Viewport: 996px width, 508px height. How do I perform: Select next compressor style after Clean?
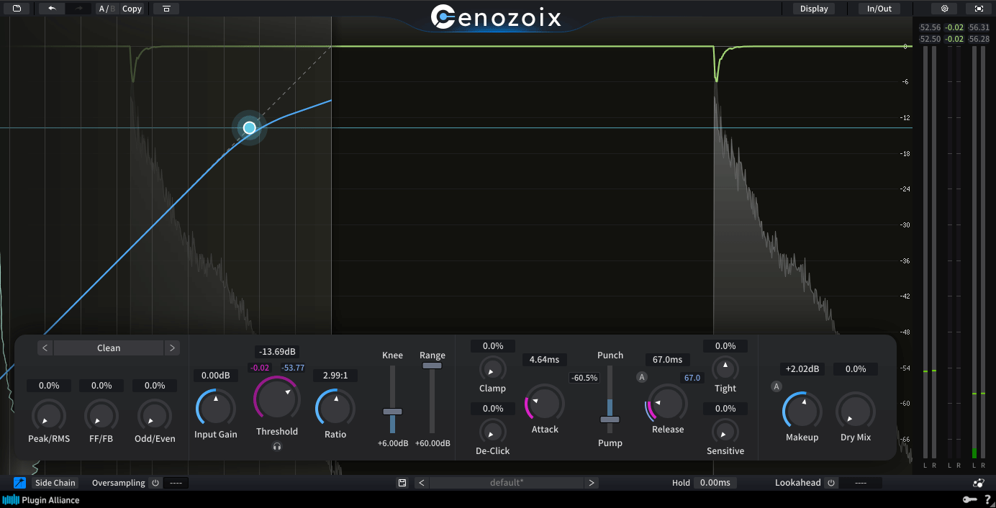click(x=172, y=348)
